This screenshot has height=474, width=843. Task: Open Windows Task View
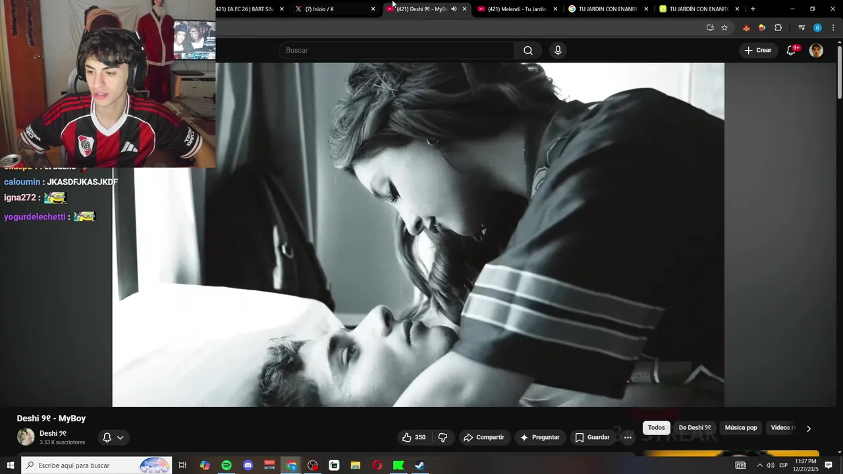[183, 465]
